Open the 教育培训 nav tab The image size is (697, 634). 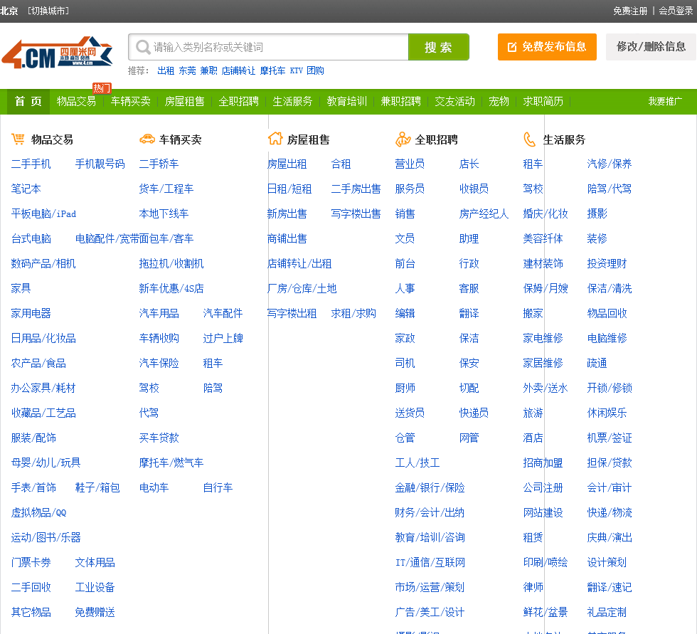347,101
